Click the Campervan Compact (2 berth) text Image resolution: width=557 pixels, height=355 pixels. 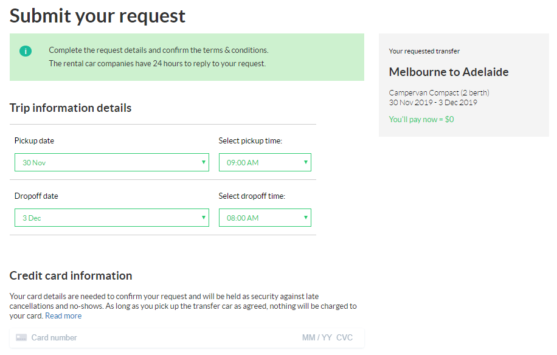(439, 93)
